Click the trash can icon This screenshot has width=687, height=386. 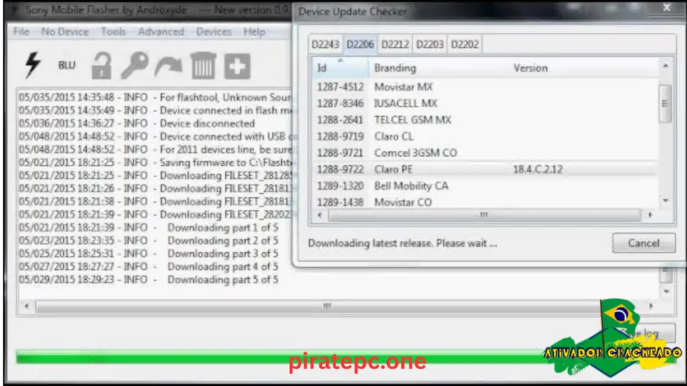point(203,66)
